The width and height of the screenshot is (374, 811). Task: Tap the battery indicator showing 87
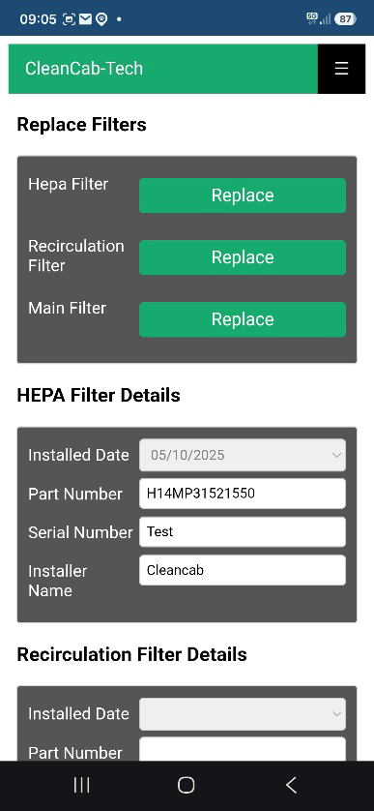345,19
